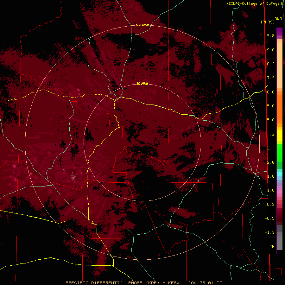Viewport: 285px width, 285px height.
Task: Click the 3.4 value on the scale
Action: point(271,148)
